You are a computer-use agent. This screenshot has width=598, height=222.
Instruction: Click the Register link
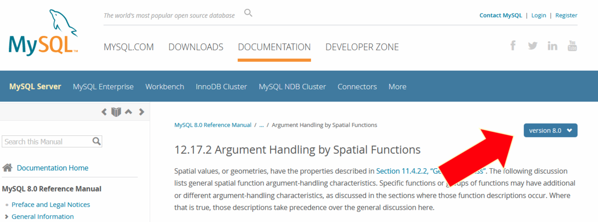click(567, 15)
